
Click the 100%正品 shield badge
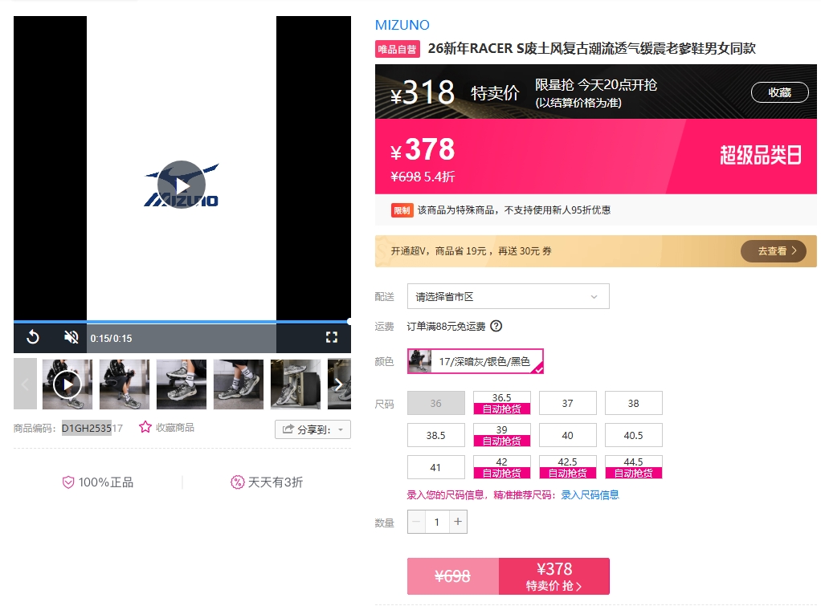tap(97, 482)
